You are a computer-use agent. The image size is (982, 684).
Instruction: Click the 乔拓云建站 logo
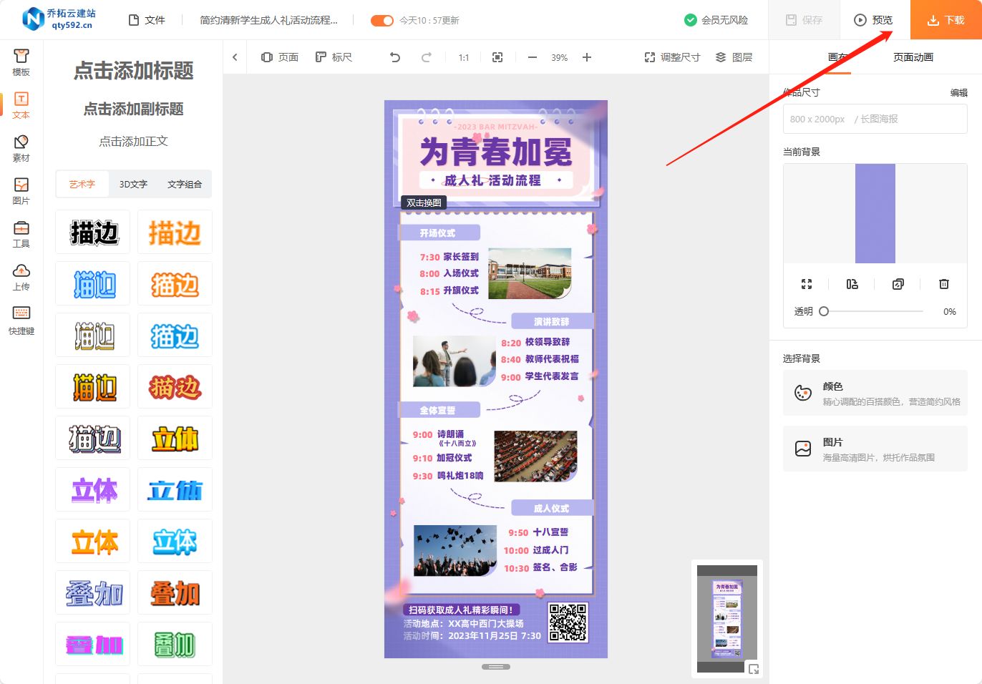(x=59, y=19)
